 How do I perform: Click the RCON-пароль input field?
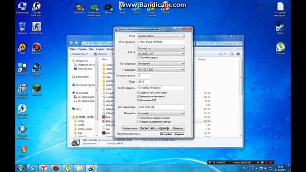tap(161, 88)
